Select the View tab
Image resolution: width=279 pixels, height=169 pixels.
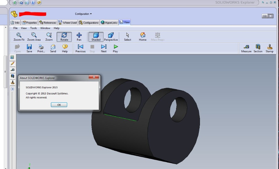(x=125, y=22)
